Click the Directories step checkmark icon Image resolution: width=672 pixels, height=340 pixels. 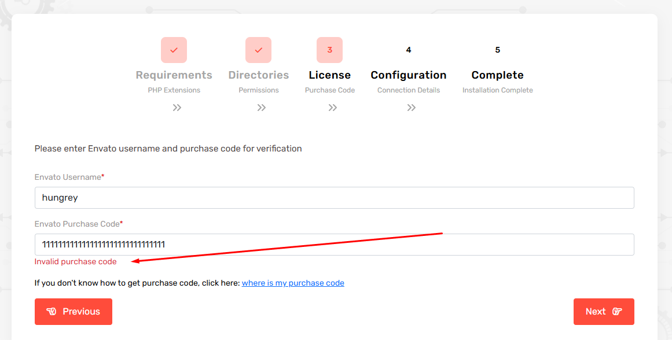coord(259,50)
